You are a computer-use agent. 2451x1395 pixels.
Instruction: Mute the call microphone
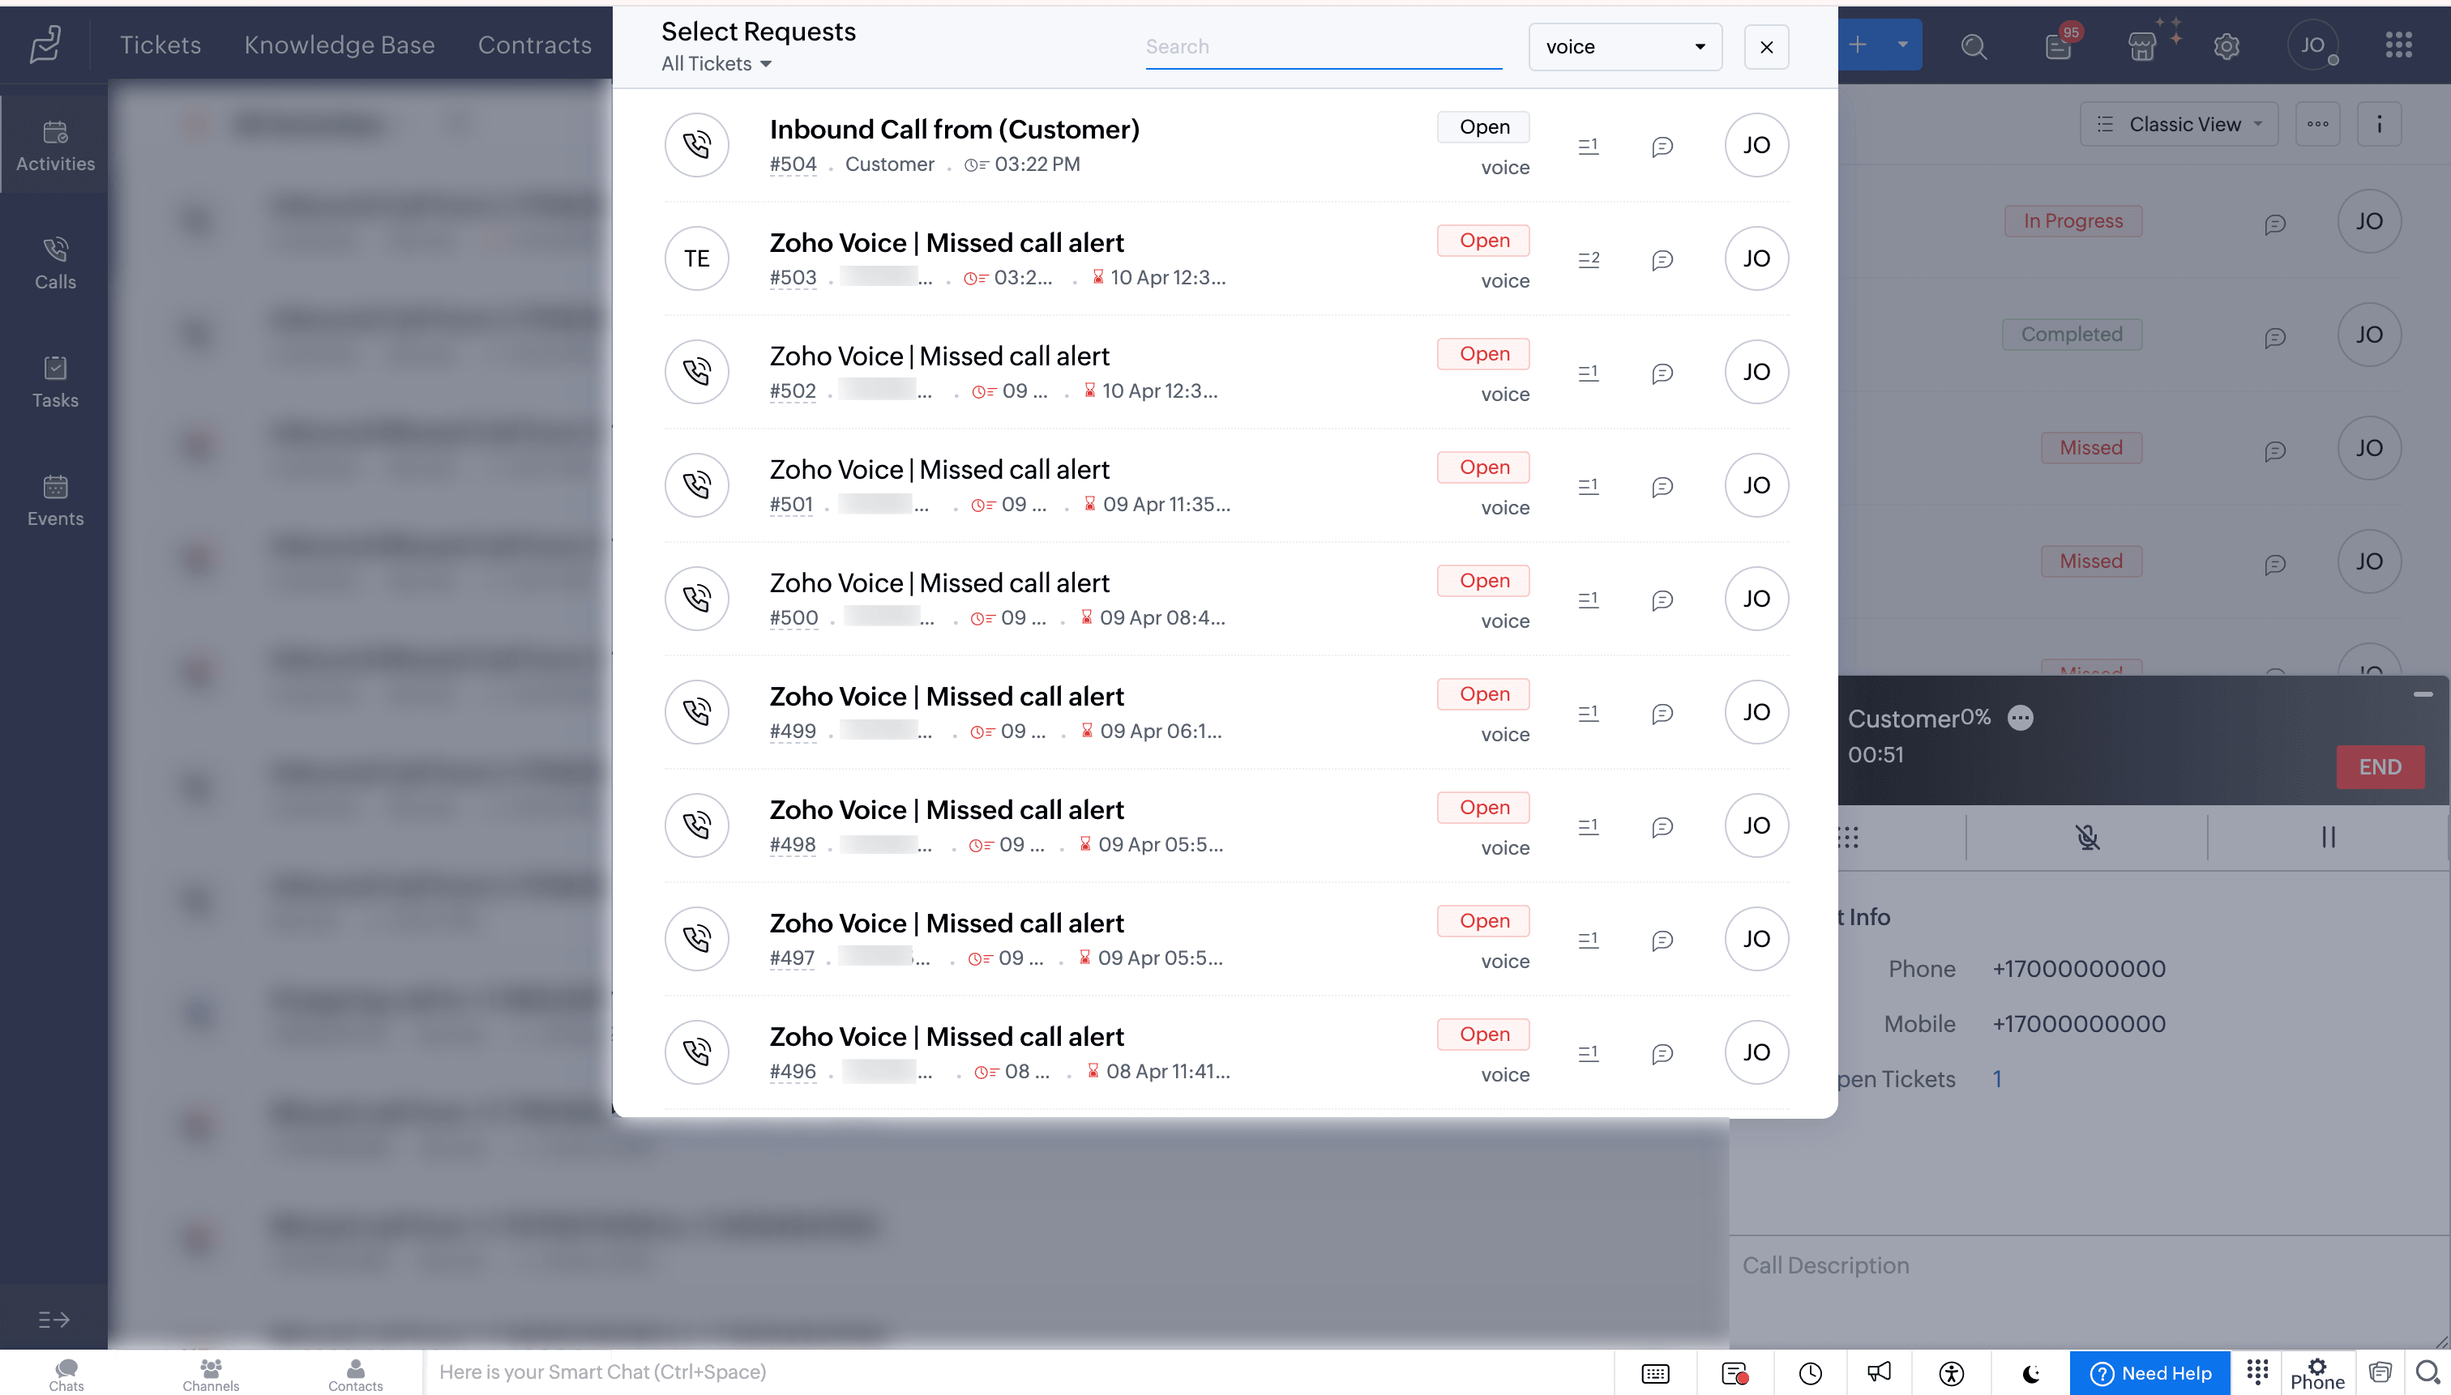(2087, 838)
